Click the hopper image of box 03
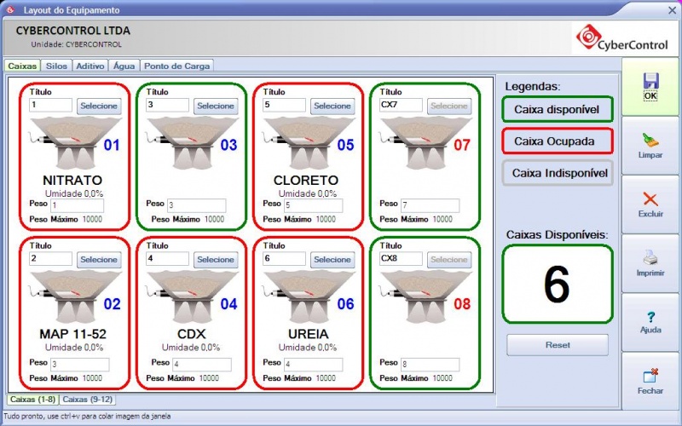 (x=191, y=142)
